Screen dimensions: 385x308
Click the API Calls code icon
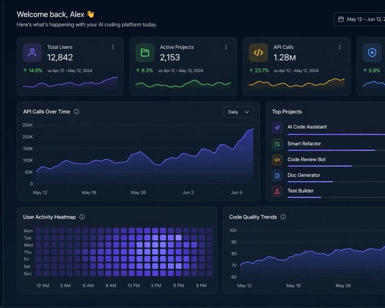tap(258, 52)
